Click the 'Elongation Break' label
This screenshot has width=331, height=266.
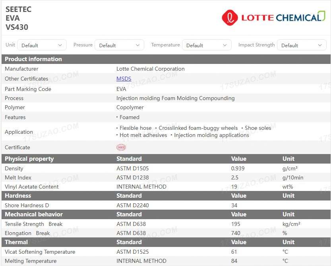pyautogui.click(x=27, y=233)
